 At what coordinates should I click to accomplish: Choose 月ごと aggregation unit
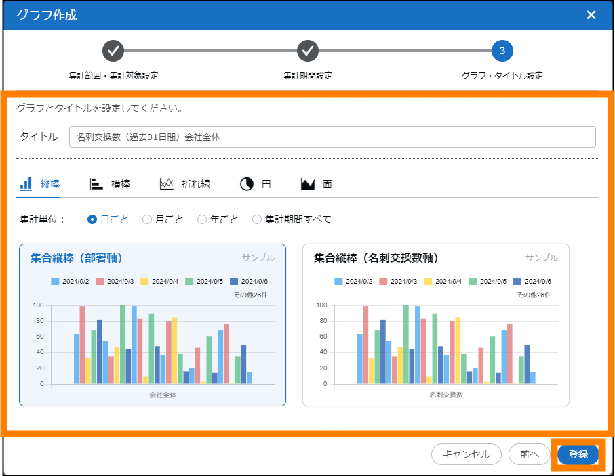[147, 219]
